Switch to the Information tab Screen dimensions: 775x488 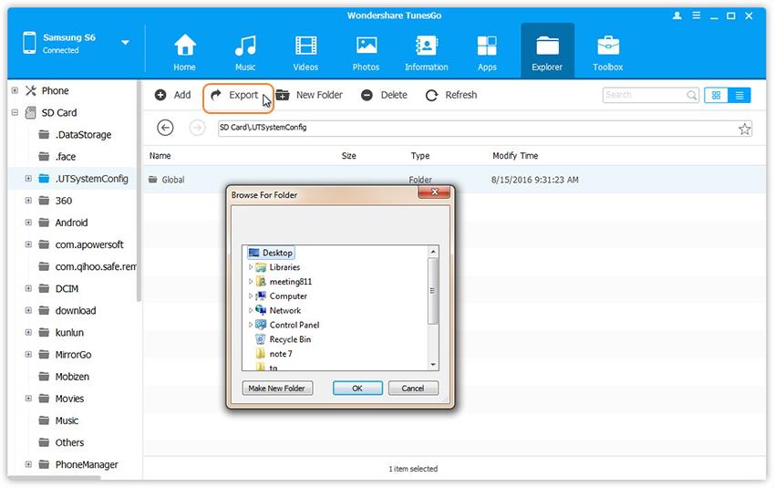coord(426,52)
